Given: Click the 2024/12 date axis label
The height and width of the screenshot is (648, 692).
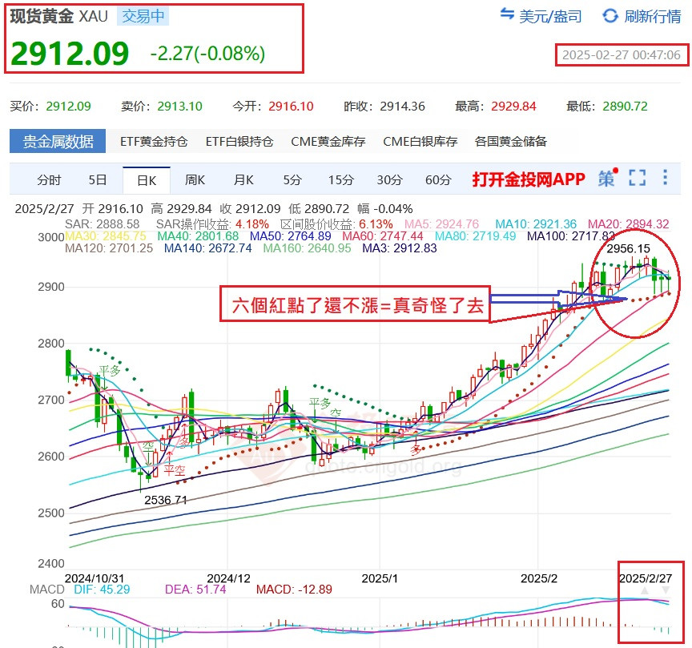Looking at the screenshot, I should [x=228, y=578].
